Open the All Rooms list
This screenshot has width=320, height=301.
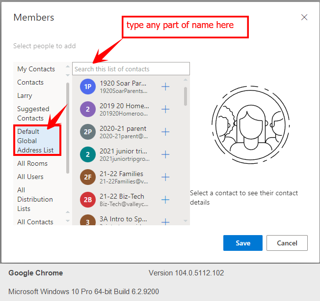32,164
